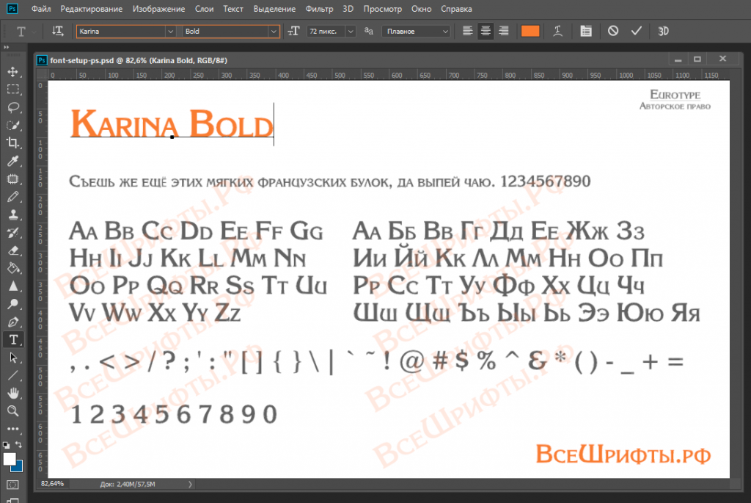Viewport: 751px width, 503px height.
Task: Toggle text orientation button
Action: [x=57, y=31]
